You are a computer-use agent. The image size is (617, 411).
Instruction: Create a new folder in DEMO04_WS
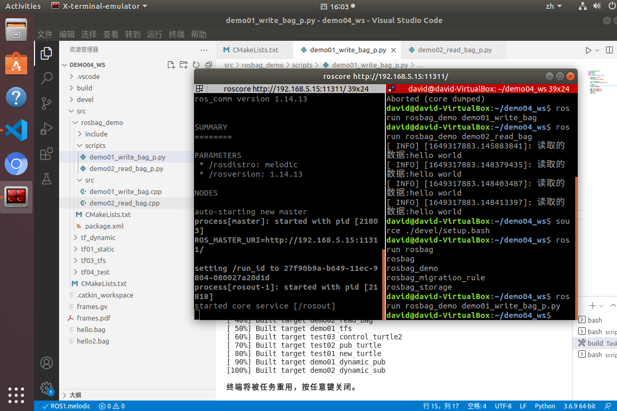point(184,64)
